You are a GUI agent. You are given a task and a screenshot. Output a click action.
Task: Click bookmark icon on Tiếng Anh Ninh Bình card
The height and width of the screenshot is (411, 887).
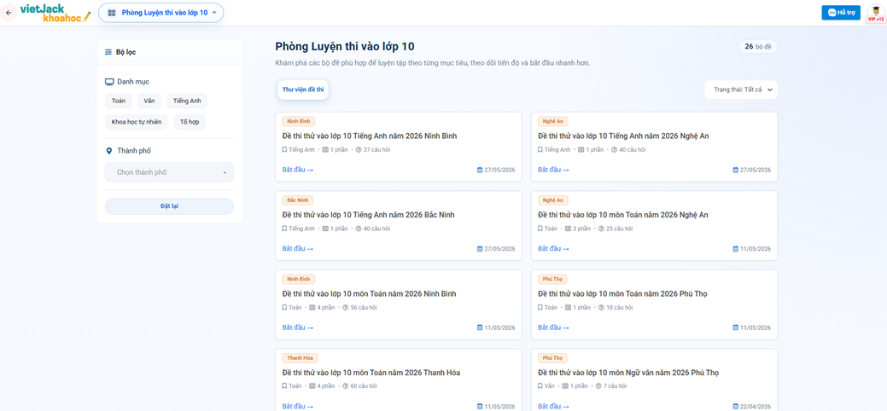(284, 150)
